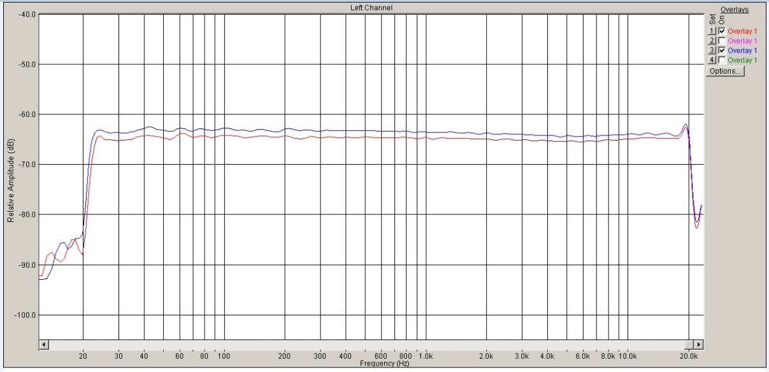Viewport: 769px width, 372px height.
Task: Uncheck the blue overlay checkbox
Action: point(721,50)
